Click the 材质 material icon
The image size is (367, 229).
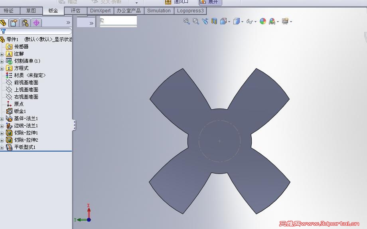pyautogui.click(x=9, y=75)
